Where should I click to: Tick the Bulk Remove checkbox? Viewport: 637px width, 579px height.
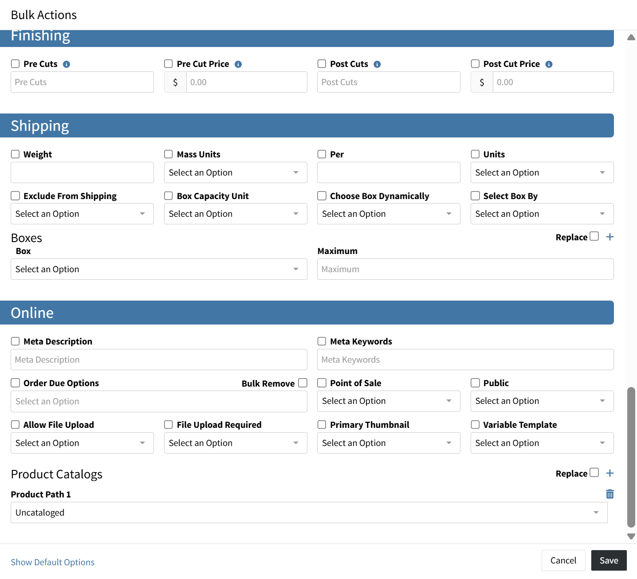(x=303, y=383)
